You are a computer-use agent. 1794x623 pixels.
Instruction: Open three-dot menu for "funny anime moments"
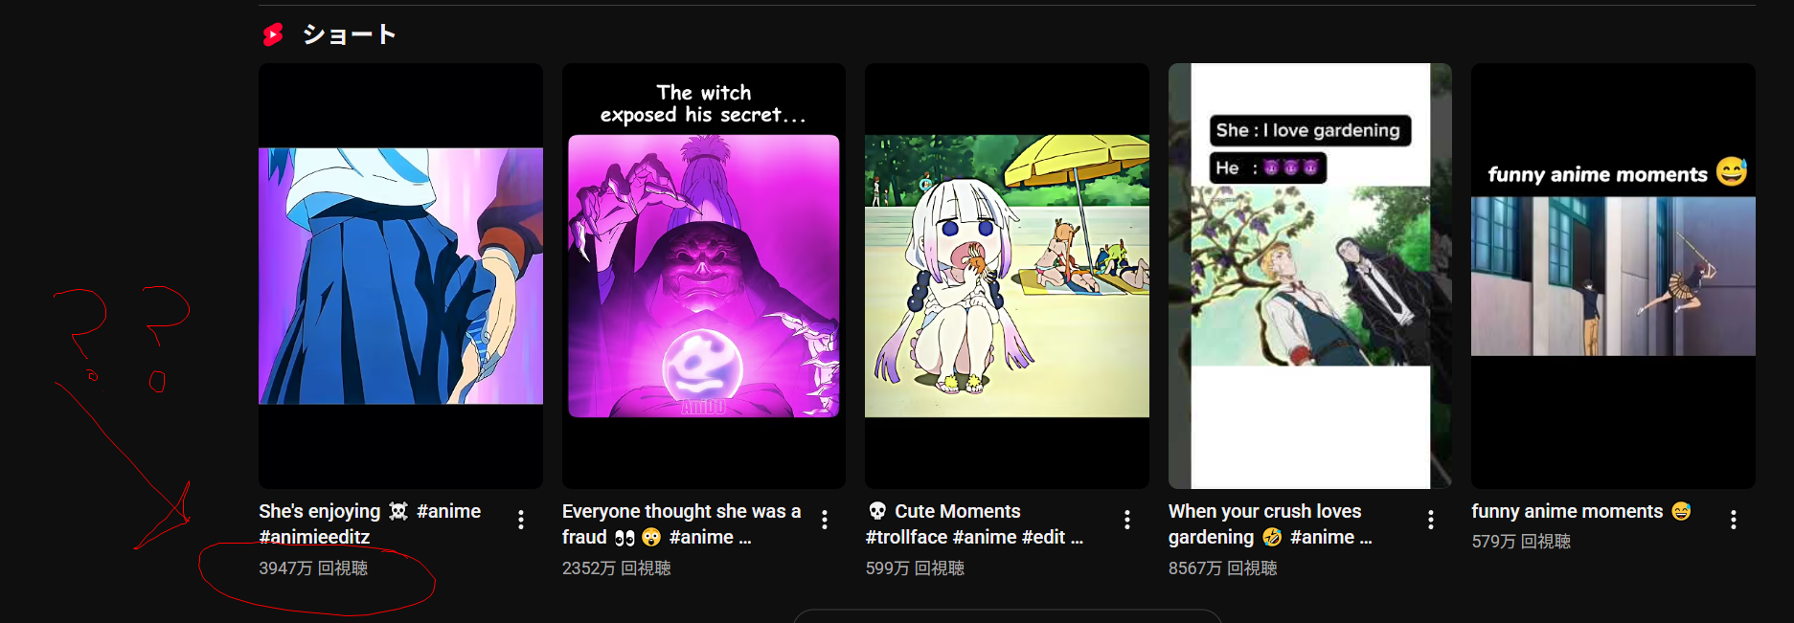click(x=1734, y=520)
